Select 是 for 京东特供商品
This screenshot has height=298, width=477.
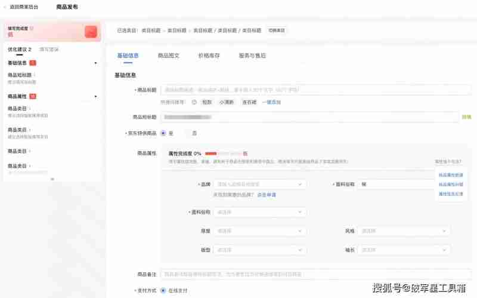[163, 133]
